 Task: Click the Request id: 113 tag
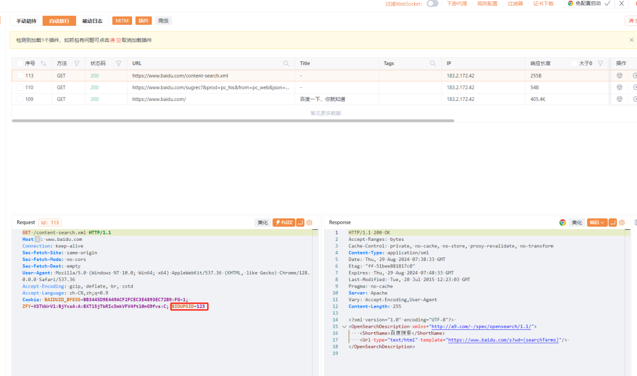(50, 223)
